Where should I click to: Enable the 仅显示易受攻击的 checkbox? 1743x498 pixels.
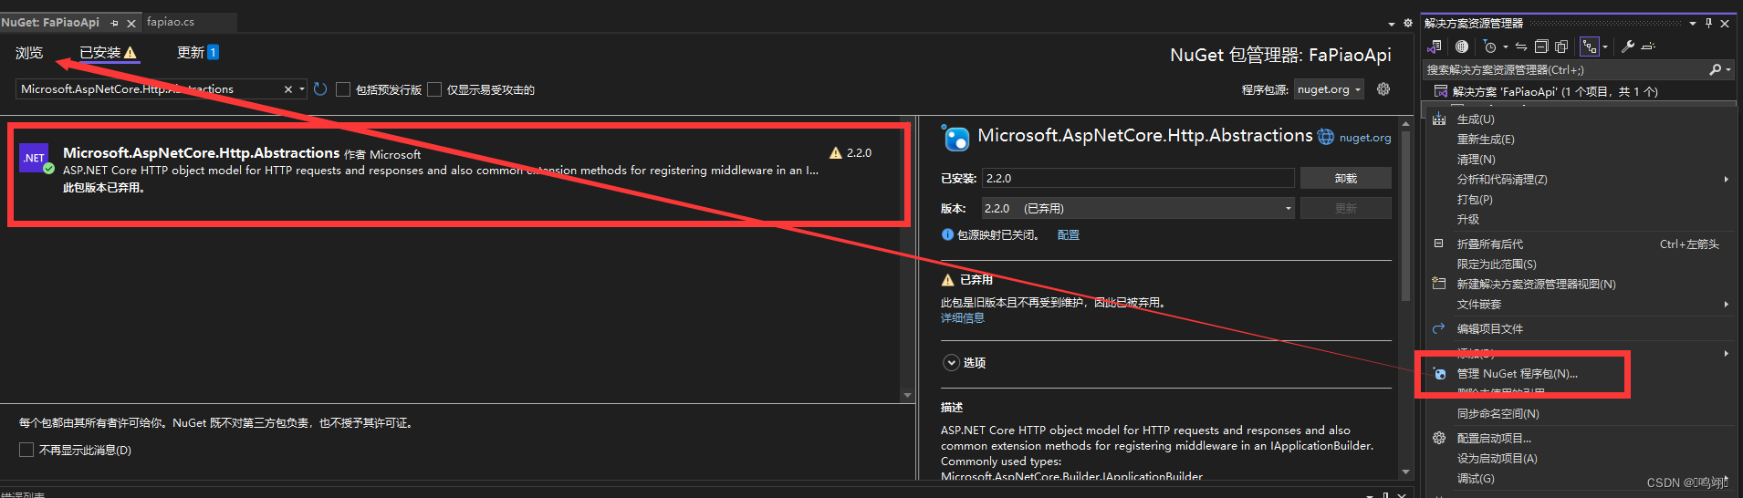(434, 89)
